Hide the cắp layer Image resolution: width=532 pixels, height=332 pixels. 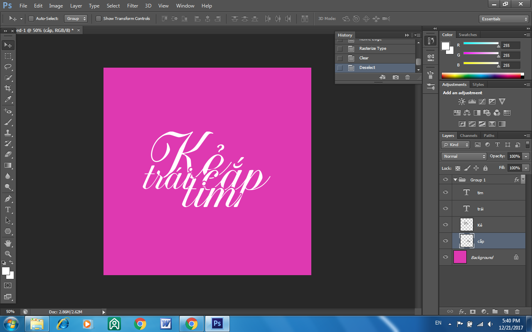coord(446,241)
